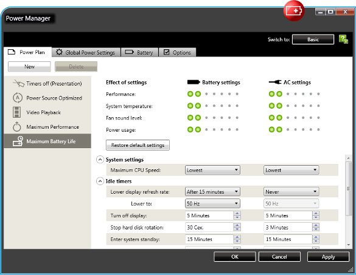
Task: Click the gear icon on Global Power Settings
Action: 59,52
